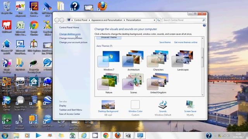Click the Forward navigation button
Viewport: 248px width, 139px height.
pos(62,20)
